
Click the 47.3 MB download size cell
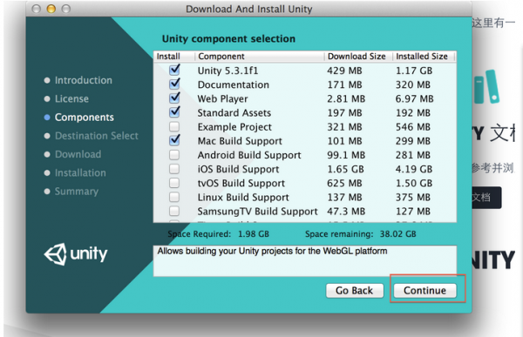[x=346, y=212]
